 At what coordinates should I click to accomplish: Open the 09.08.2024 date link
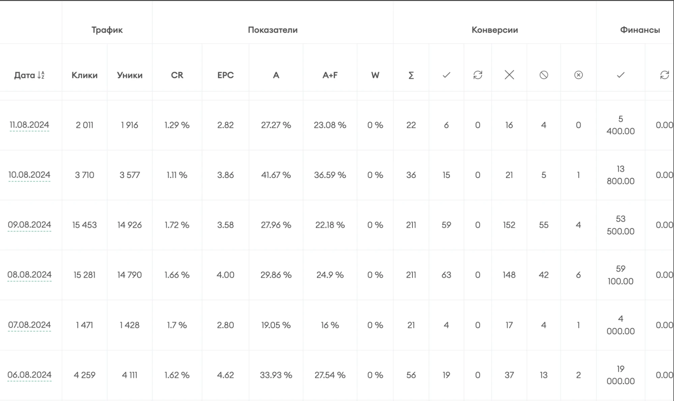point(29,225)
